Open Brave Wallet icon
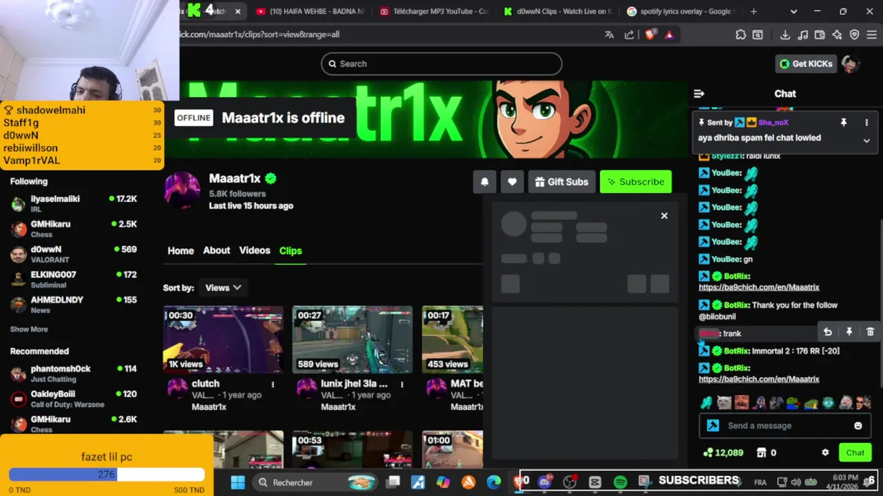Image resolution: width=883 pixels, height=496 pixels. 820,34
